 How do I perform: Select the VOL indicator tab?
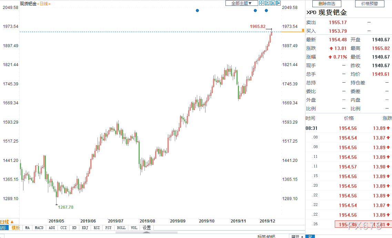click(134, 228)
